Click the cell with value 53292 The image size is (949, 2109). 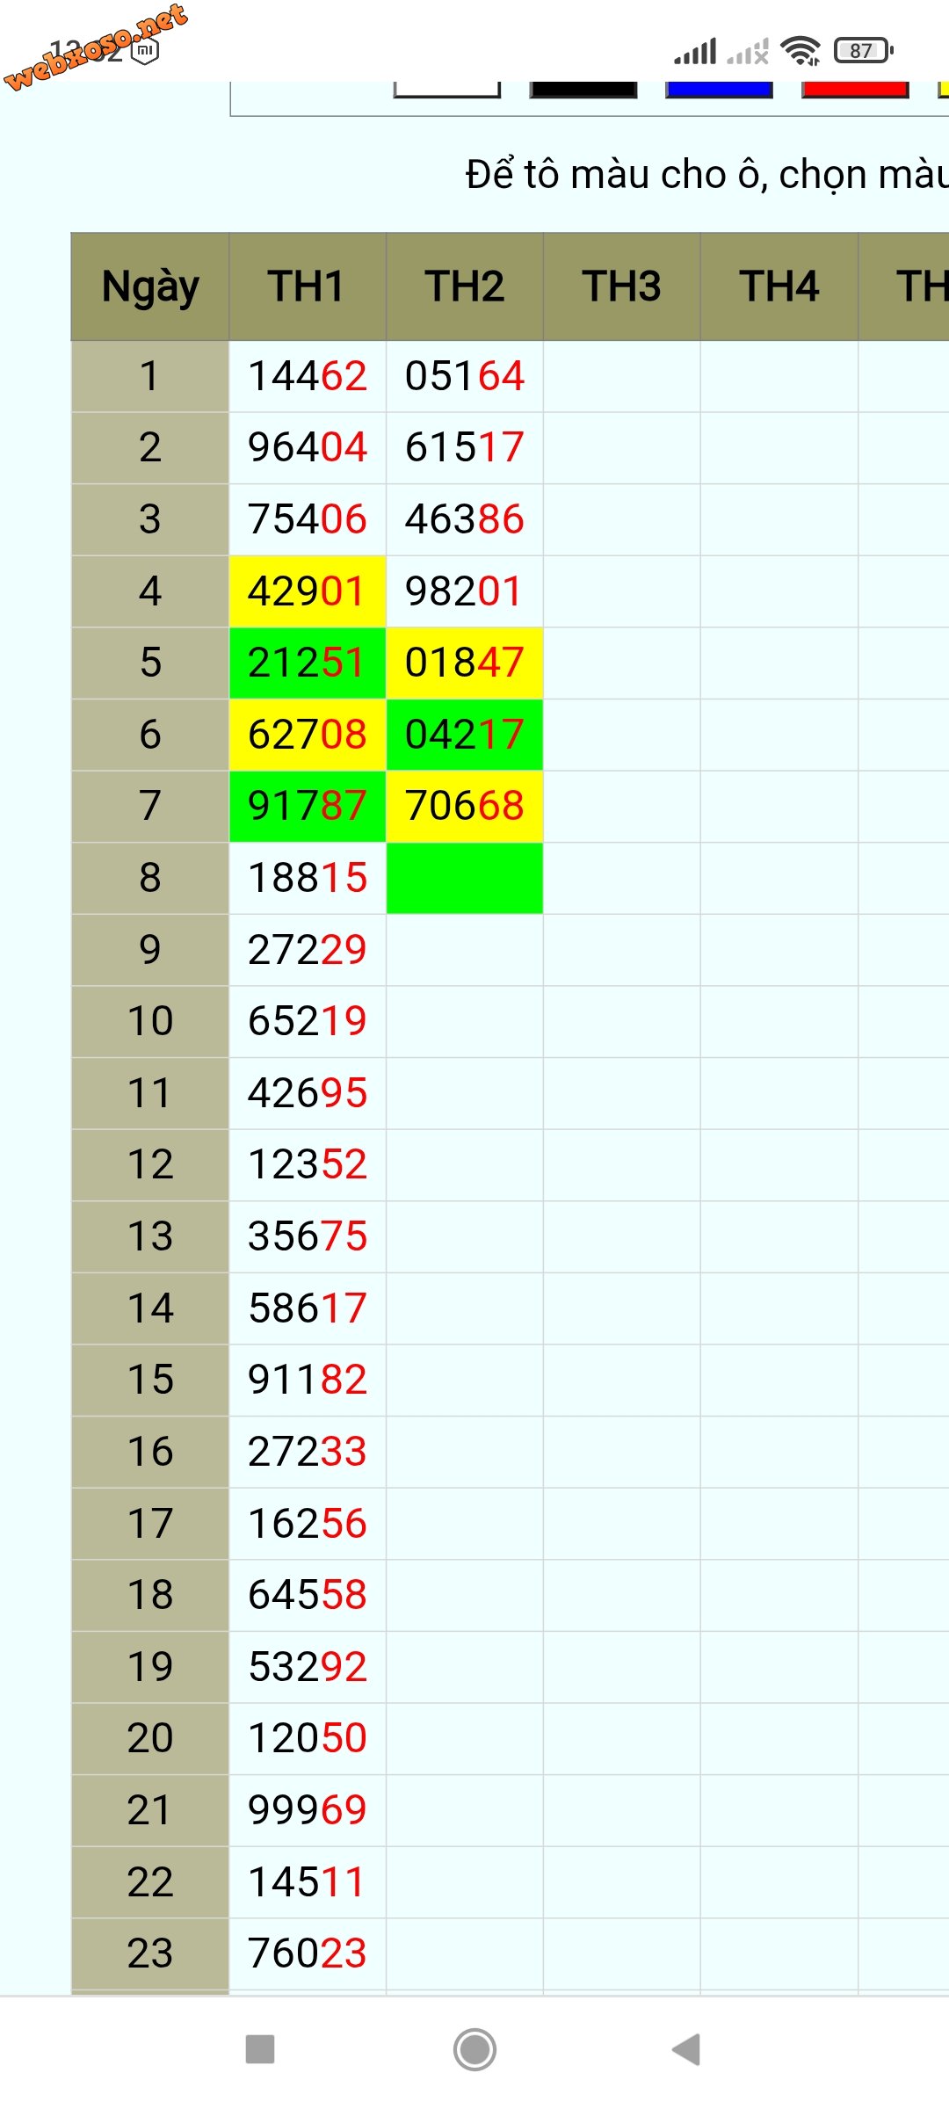tap(308, 1667)
